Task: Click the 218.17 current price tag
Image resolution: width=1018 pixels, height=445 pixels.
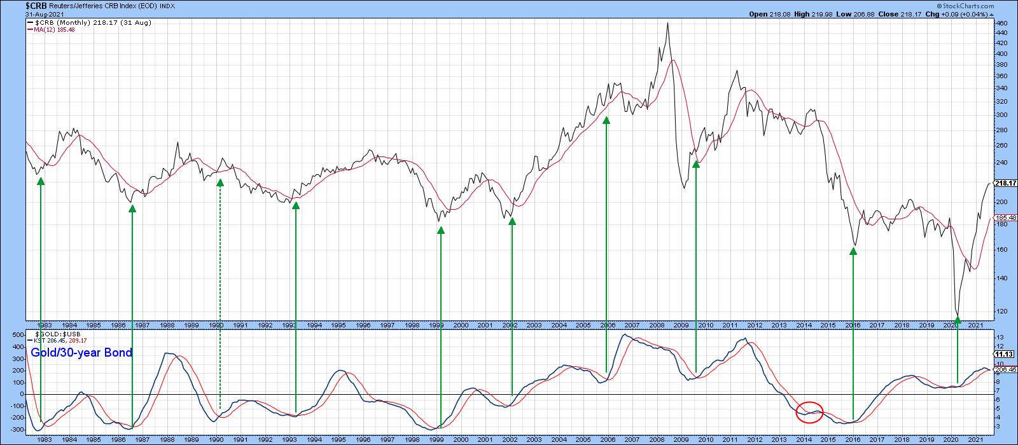Action: (x=1003, y=184)
